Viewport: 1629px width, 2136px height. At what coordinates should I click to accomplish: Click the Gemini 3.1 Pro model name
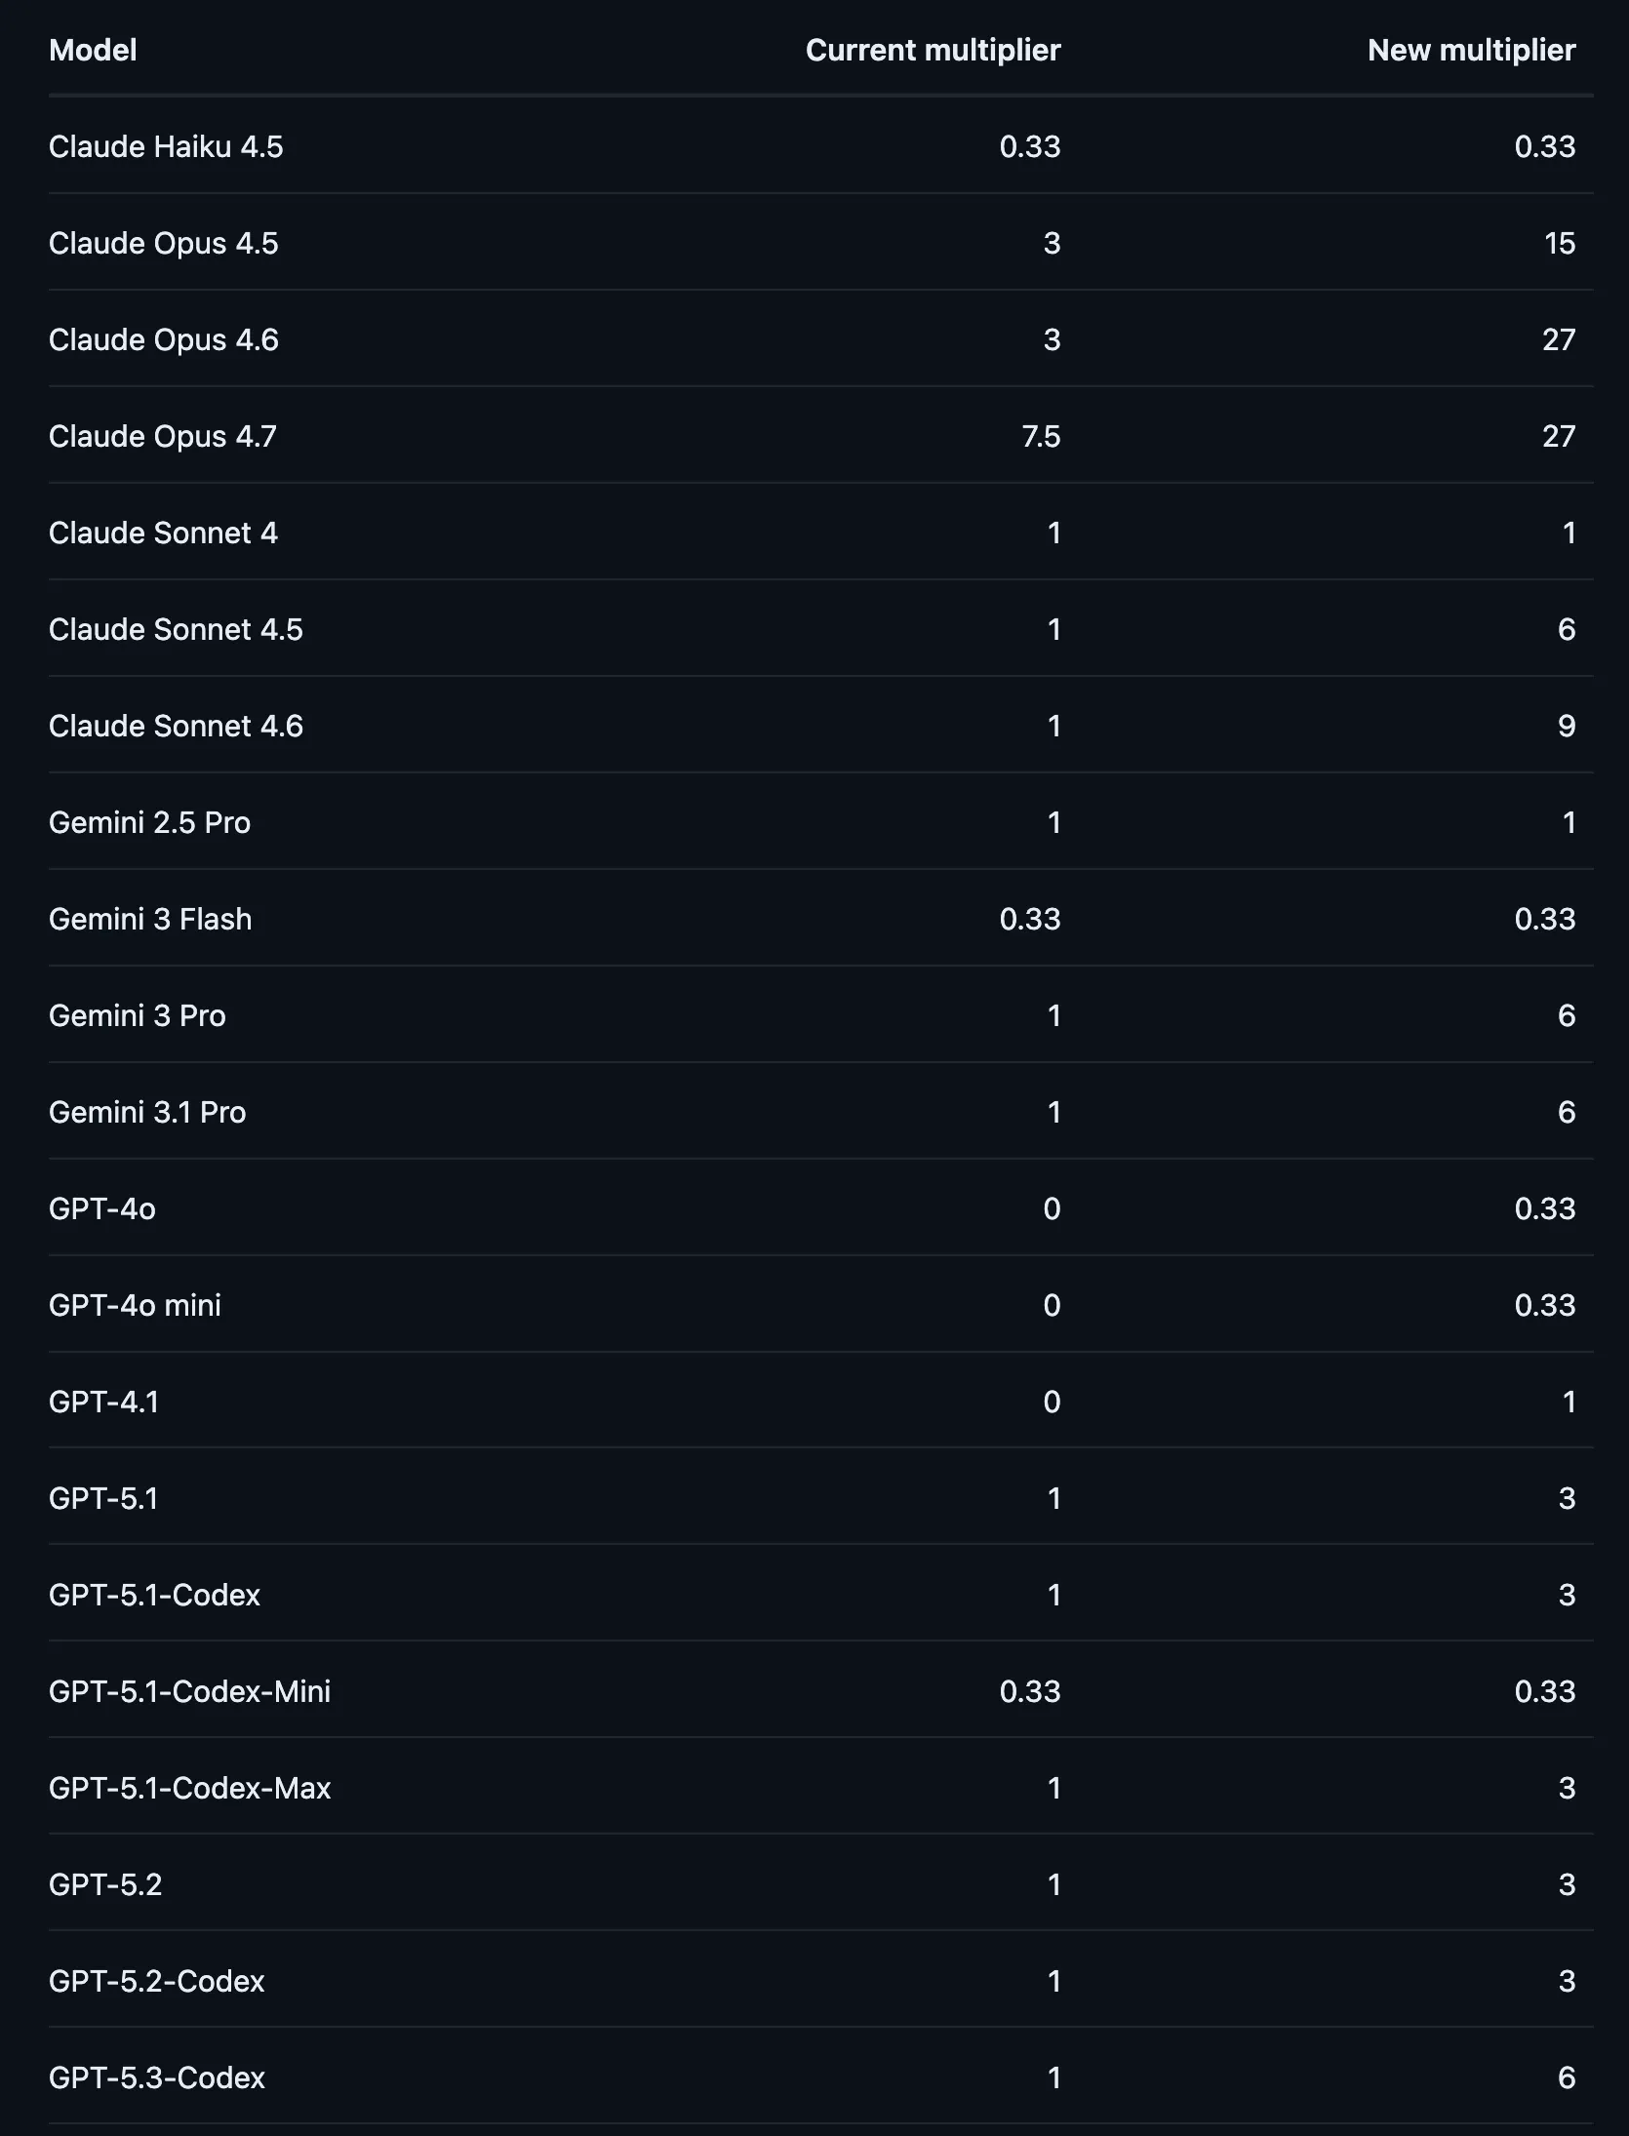(x=147, y=1112)
